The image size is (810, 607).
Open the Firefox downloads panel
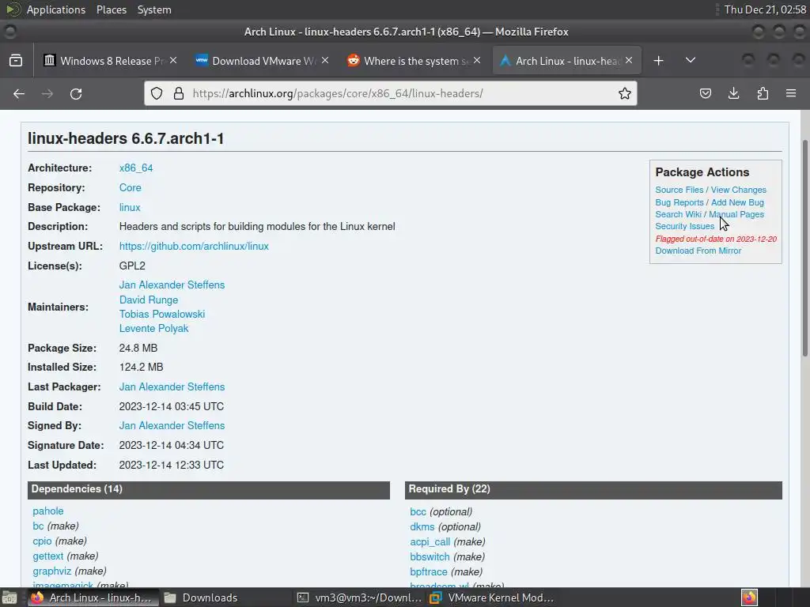pos(733,93)
